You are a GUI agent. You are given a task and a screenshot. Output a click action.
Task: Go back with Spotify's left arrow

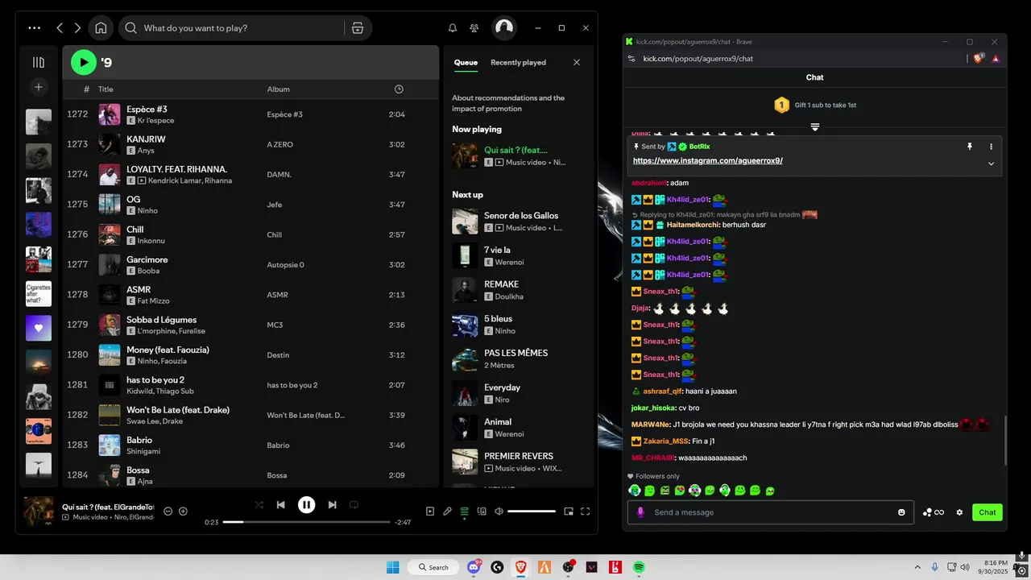click(60, 27)
